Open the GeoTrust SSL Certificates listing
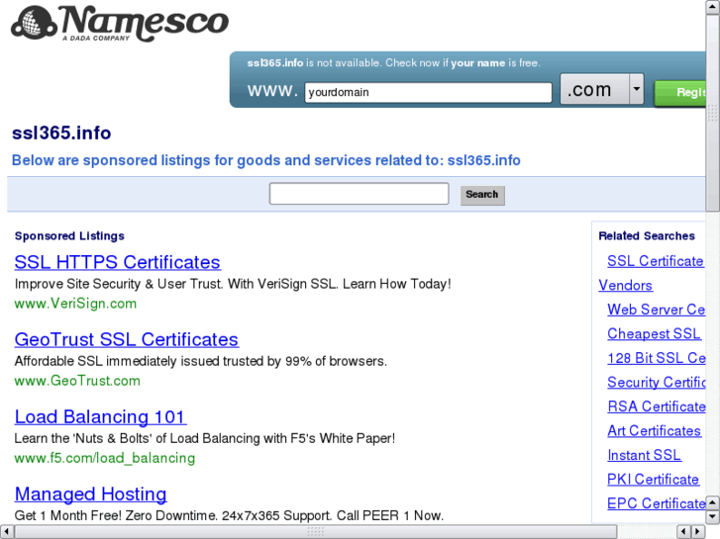720x539 pixels. coord(126,339)
